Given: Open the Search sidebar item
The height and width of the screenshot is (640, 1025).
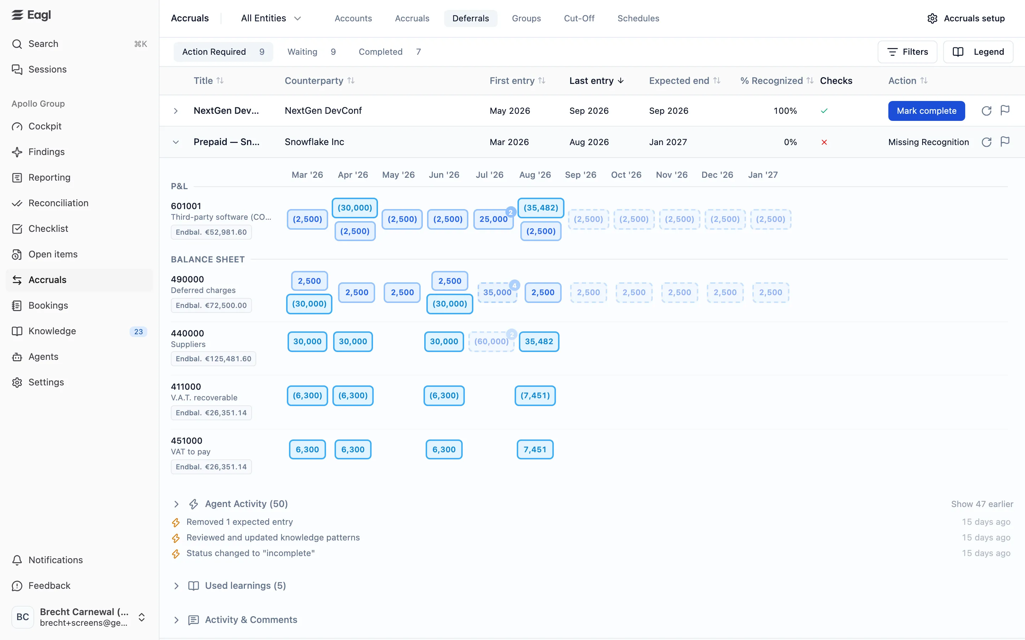Looking at the screenshot, I should [79, 44].
